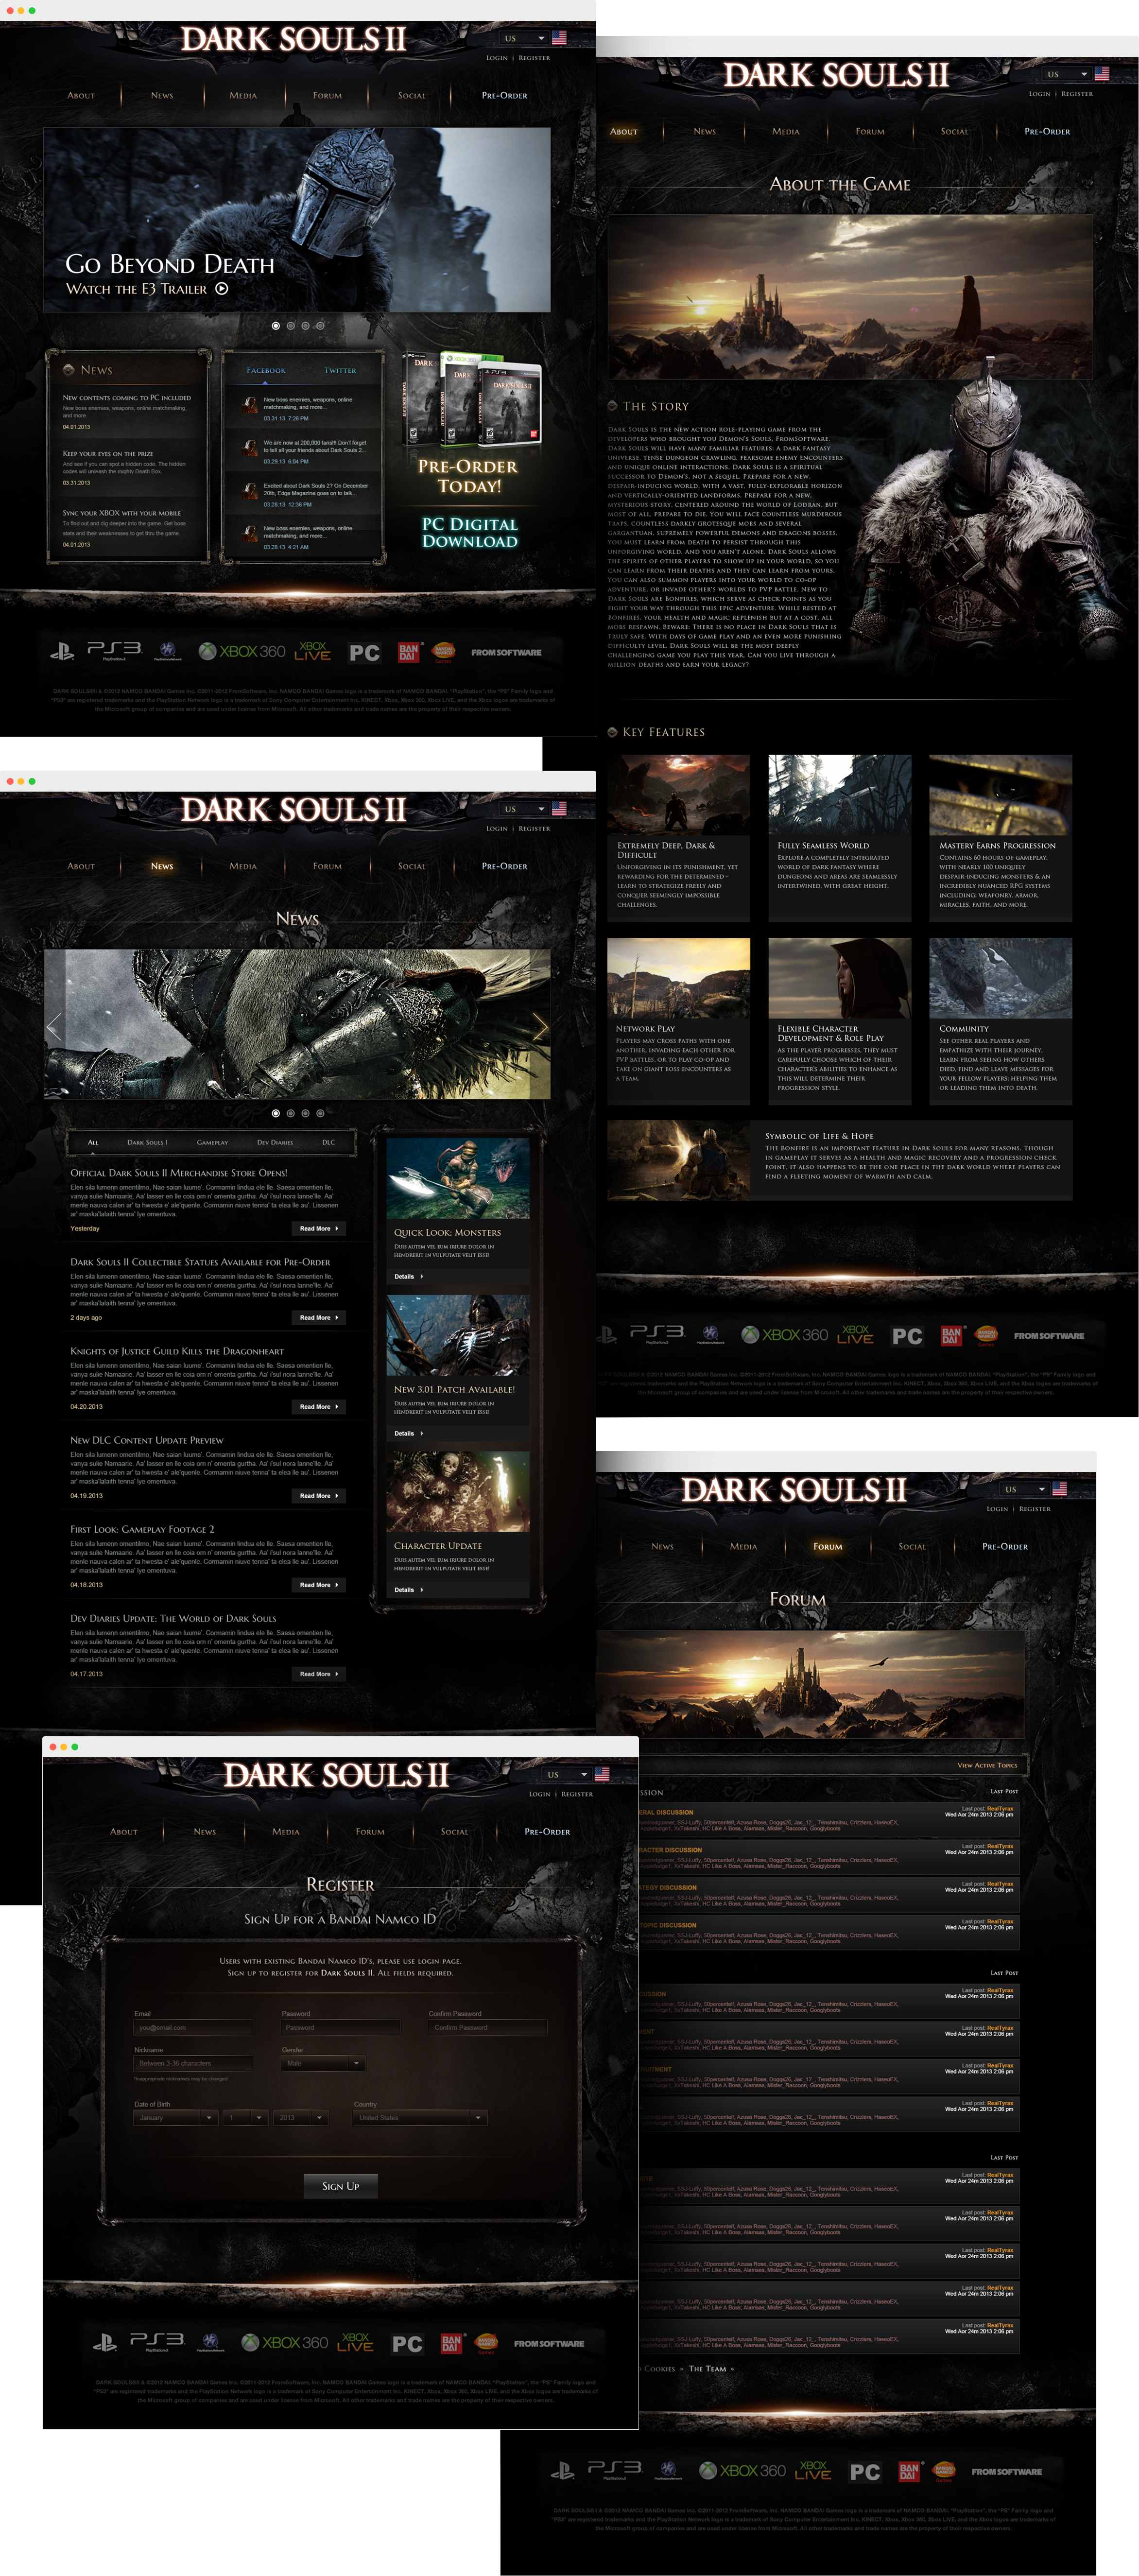This screenshot has height=2576, width=1139.
Task: Click Read More under the Merchandise Store Opens article
Action: 319,1229
